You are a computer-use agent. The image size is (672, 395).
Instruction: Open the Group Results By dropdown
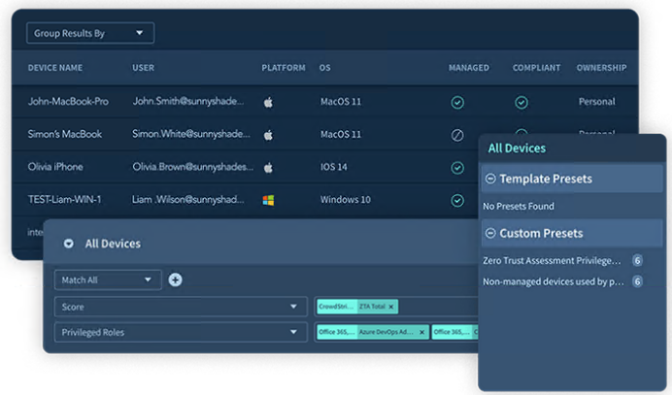89,33
